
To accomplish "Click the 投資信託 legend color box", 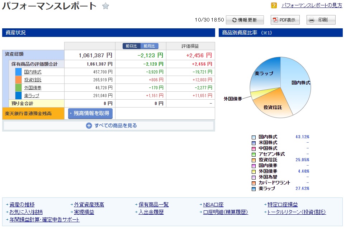I will coord(254,160).
